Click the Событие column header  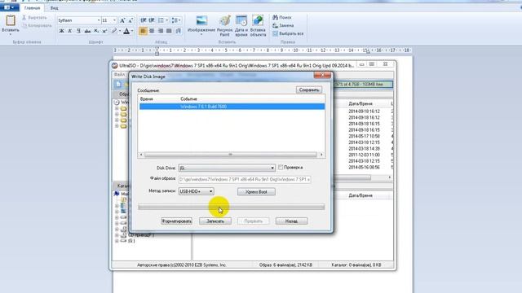(188, 99)
